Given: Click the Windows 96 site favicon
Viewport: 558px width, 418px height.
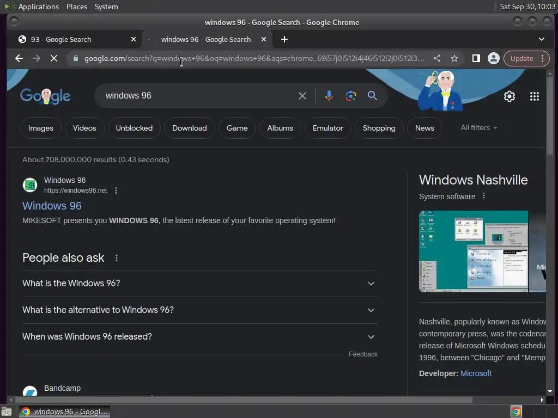Looking at the screenshot, I should tap(30, 185).
